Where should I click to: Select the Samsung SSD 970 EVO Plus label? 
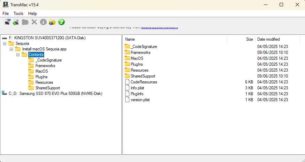55,94
